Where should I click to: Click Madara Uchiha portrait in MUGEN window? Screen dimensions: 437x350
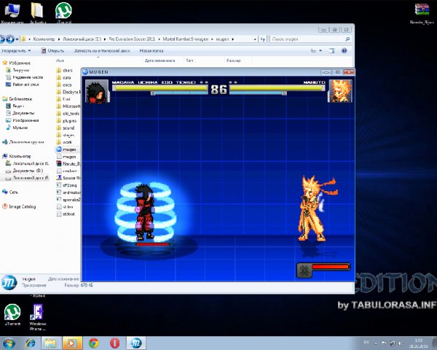(97, 91)
